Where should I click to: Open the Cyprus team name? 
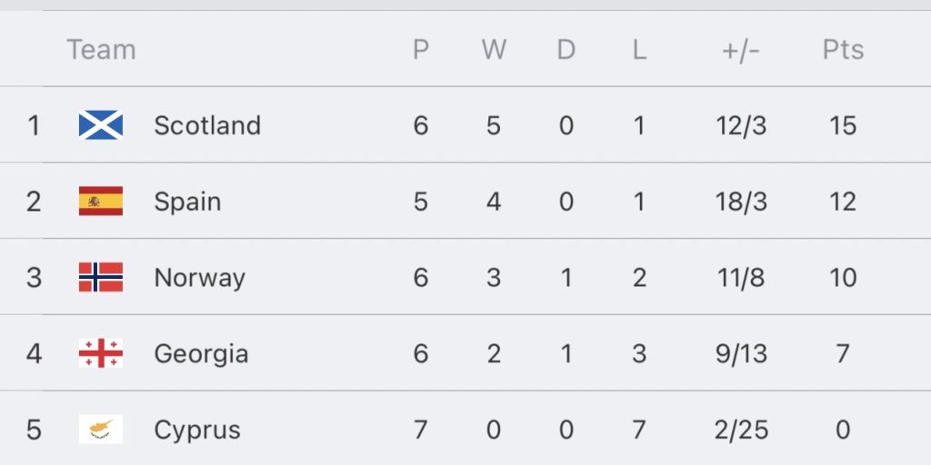point(197,430)
